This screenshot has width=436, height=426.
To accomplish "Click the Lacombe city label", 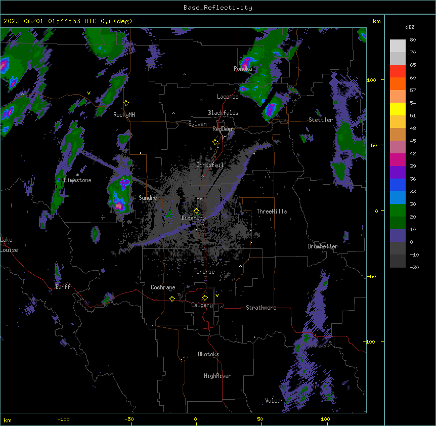I will tap(228, 97).
